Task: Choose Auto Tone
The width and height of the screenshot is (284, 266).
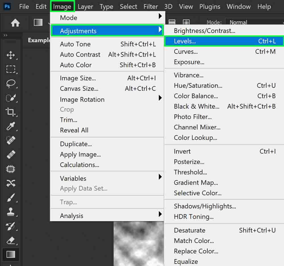Action: (107, 44)
